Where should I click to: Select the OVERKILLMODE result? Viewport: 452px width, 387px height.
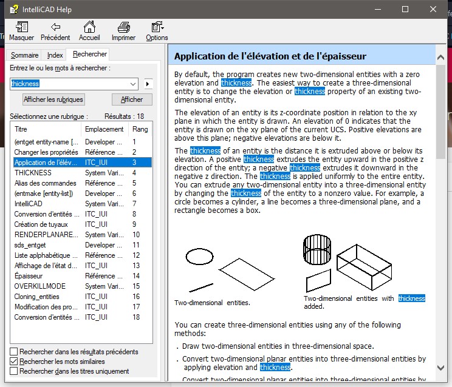point(83,286)
